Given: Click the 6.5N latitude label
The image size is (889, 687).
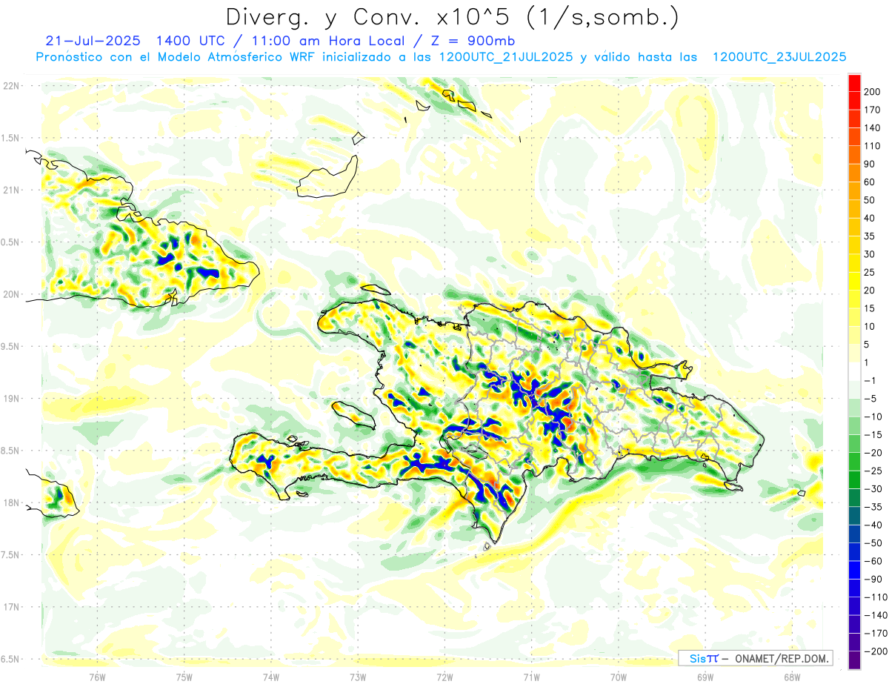Looking at the screenshot, I should (10, 659).
